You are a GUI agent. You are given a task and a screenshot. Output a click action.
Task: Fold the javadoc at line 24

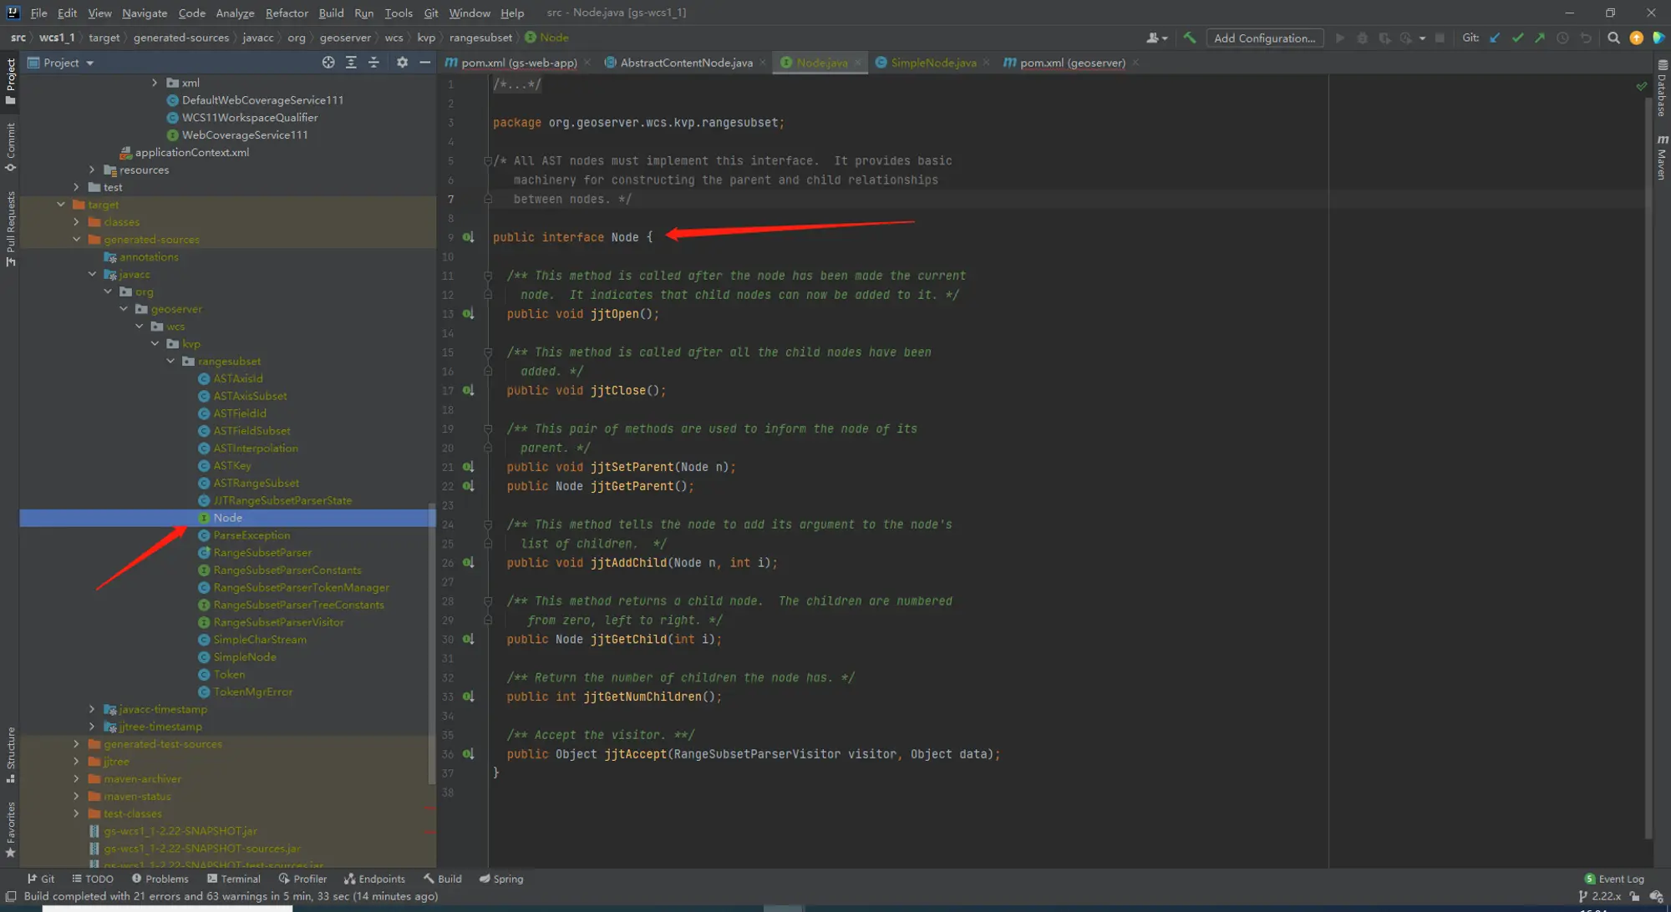[488, 524]
